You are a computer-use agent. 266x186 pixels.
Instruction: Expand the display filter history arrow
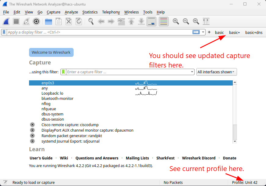(x=202, y=32)
